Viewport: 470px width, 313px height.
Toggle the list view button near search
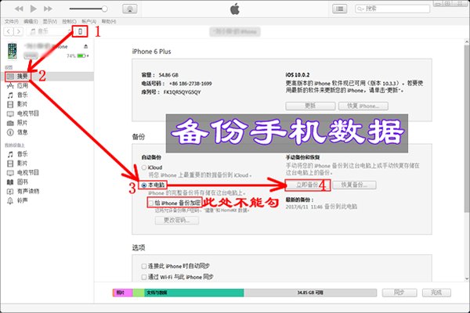[340, 9]
